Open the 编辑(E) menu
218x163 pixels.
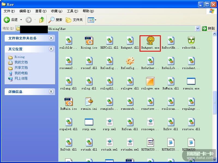click(25, 11)
